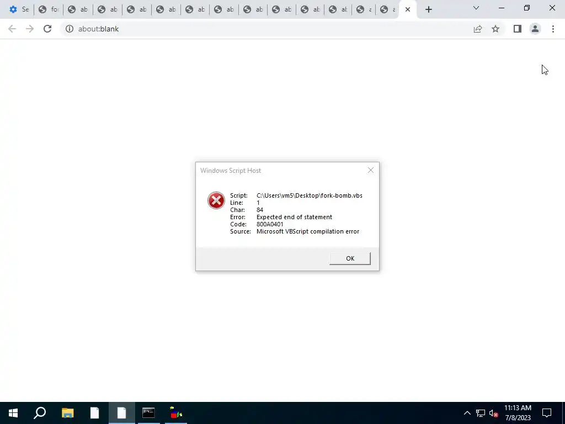This screenshot has width=565, height=424.
Task: Show hidden system tray icons
Action: (467, 413)
